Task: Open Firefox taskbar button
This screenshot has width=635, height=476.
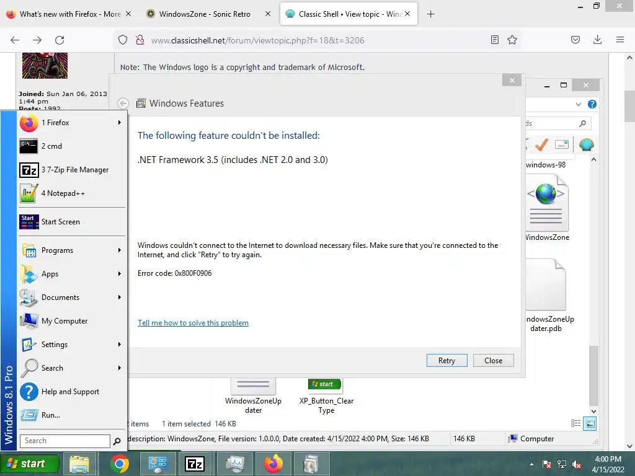Action: click(273, 464)
